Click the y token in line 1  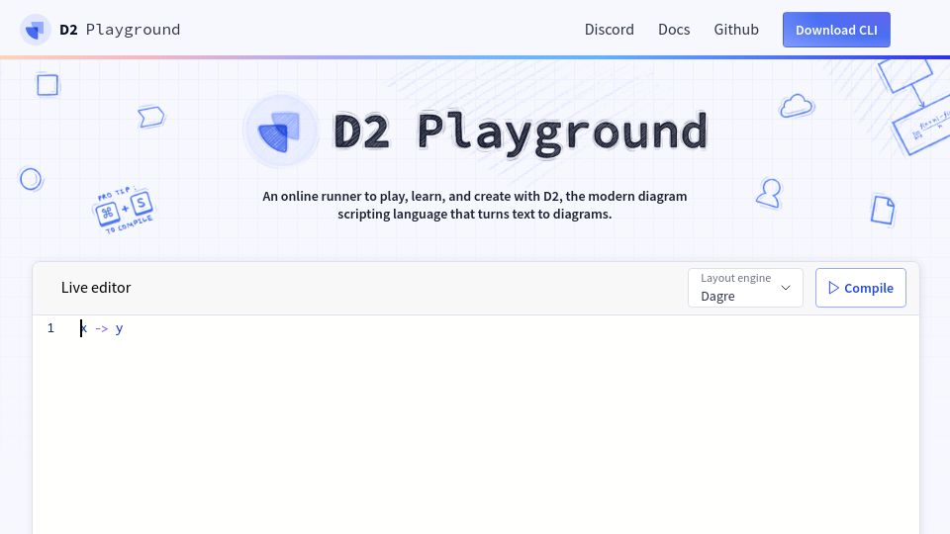(x=120, y=328)
